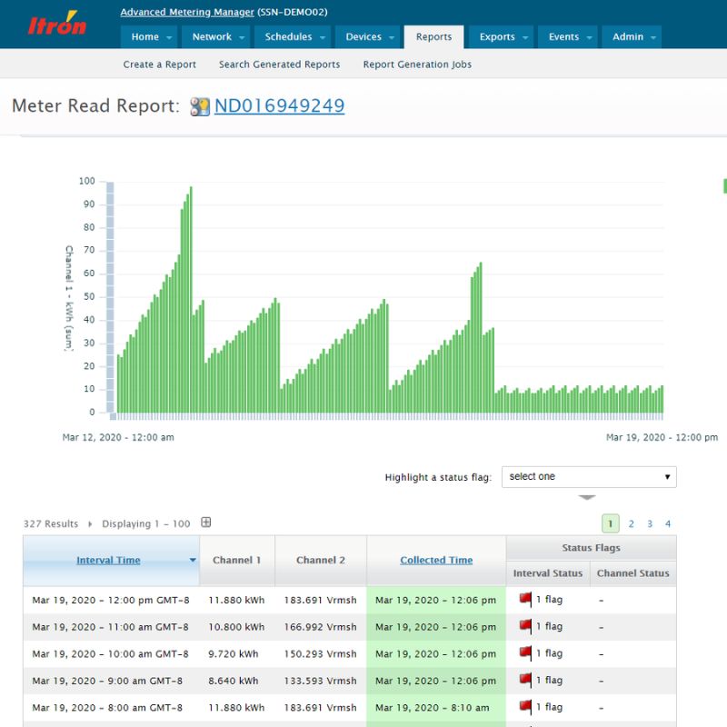
Task: Click 'Search Generated Reports'
Action: point(278,65)
